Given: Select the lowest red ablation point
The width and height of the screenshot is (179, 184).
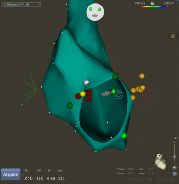Looking at the screenshot, I should pyautogui.click(x=89, y=99).
